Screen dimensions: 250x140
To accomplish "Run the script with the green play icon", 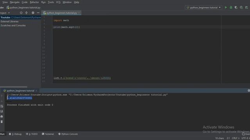I will 226,7.
